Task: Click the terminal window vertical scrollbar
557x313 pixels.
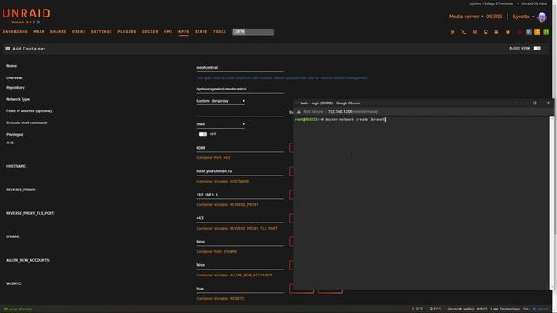Action: 552,203
